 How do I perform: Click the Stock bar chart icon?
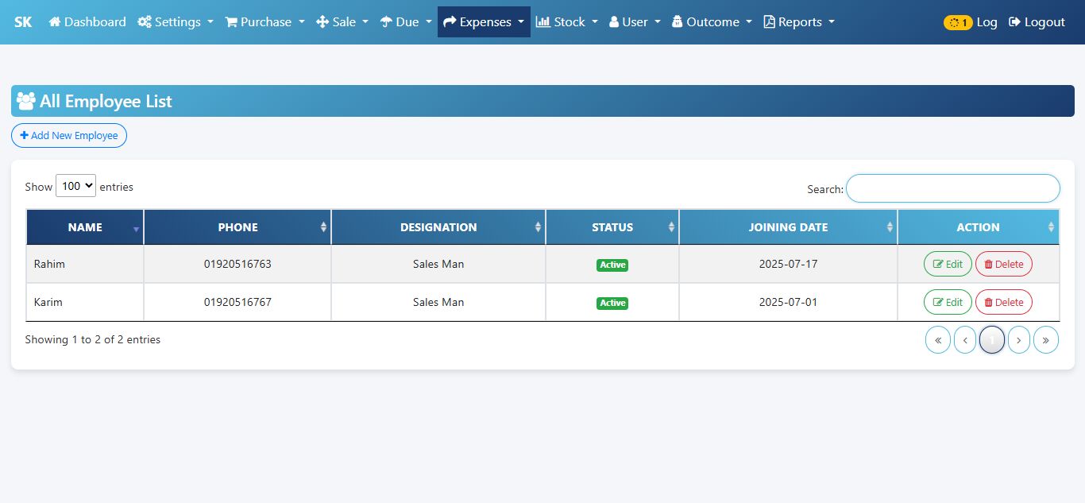click(x=543, y=22)
